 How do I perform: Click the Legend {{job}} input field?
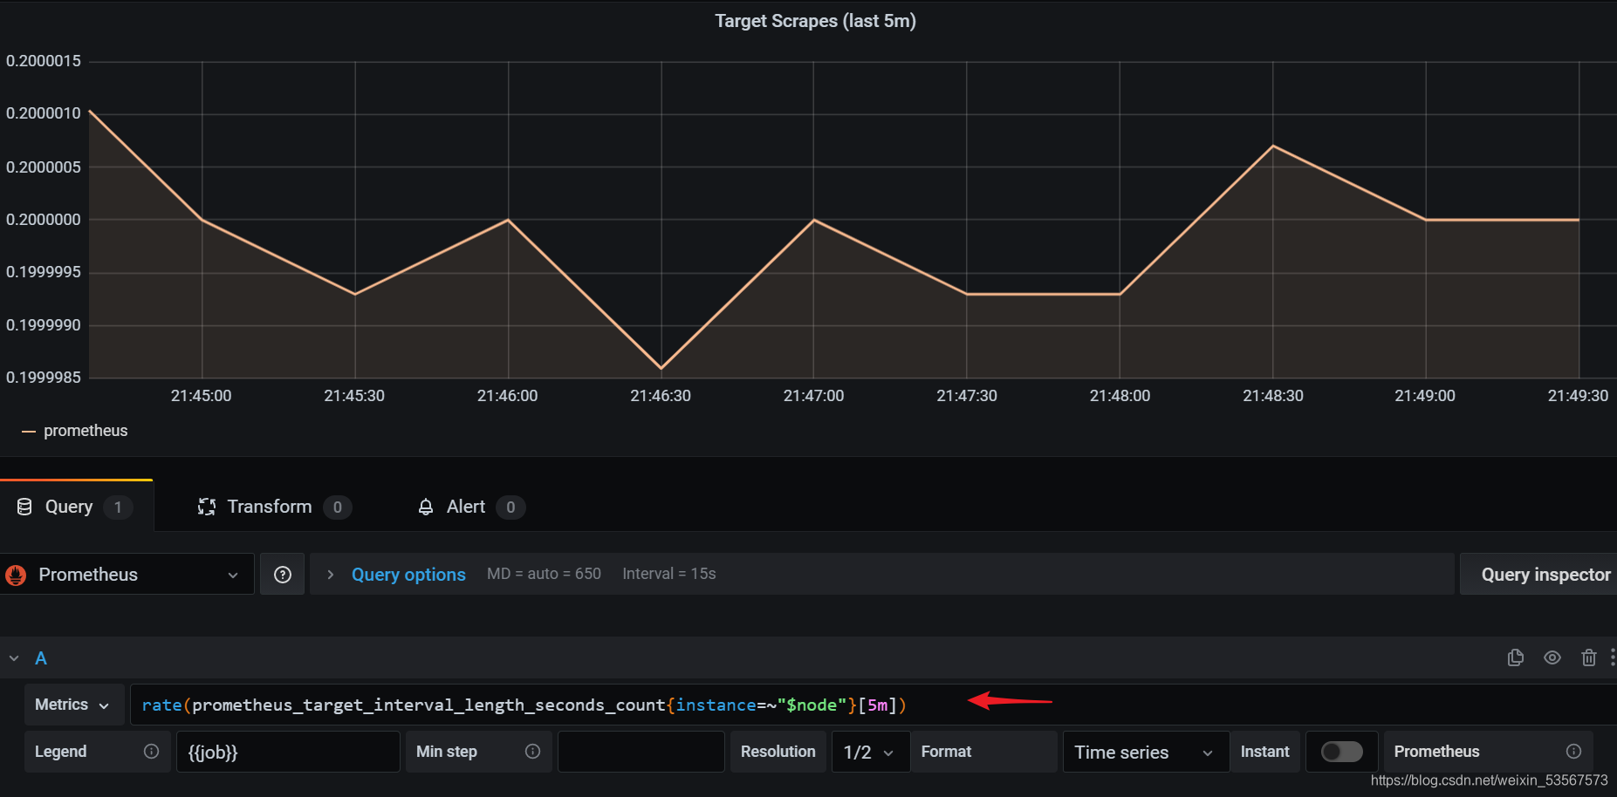tap(288, 752)
